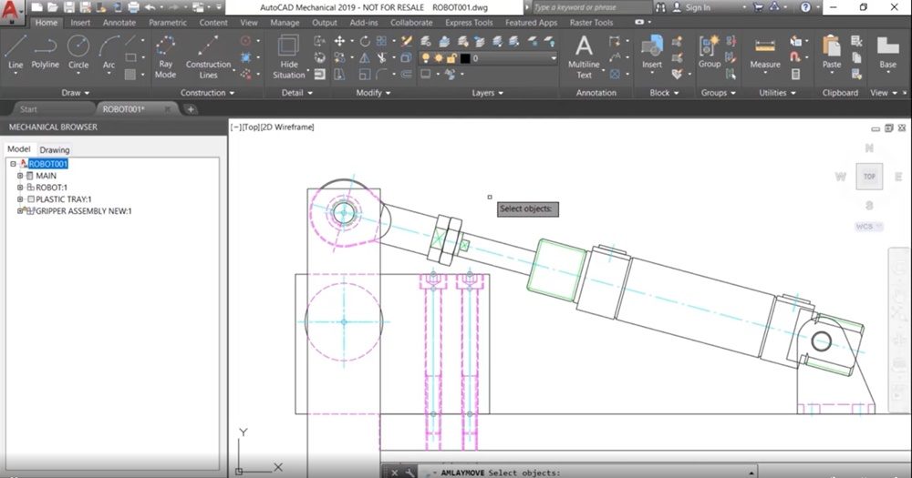The width and height of the screenshot is (912, 478).
Task: Open the Help question mark icon
Action: 805,7
